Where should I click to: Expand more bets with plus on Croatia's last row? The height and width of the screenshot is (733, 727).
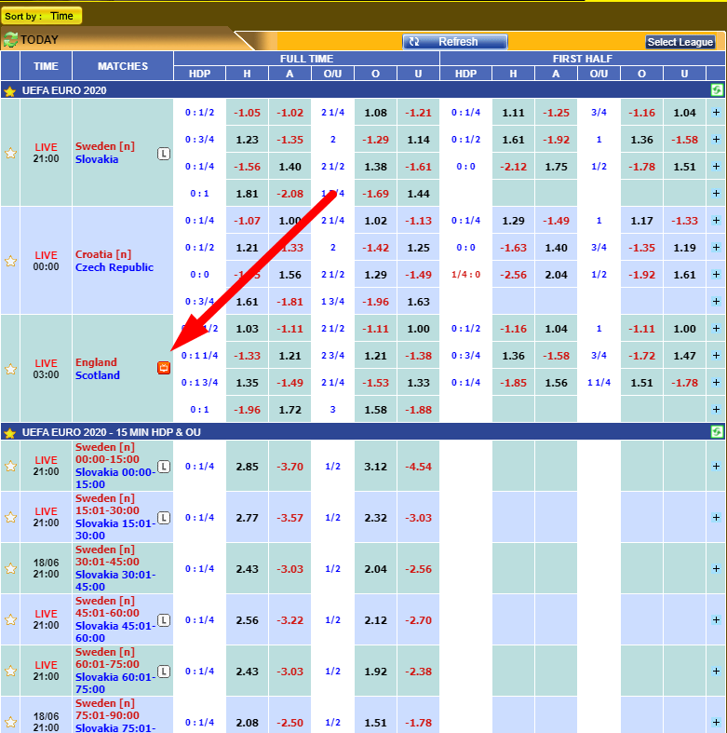pos(716,302)
